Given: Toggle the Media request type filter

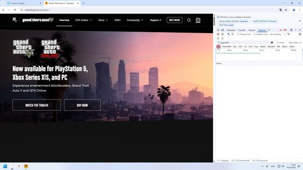Looking at the screenshot, I should 263,47.
